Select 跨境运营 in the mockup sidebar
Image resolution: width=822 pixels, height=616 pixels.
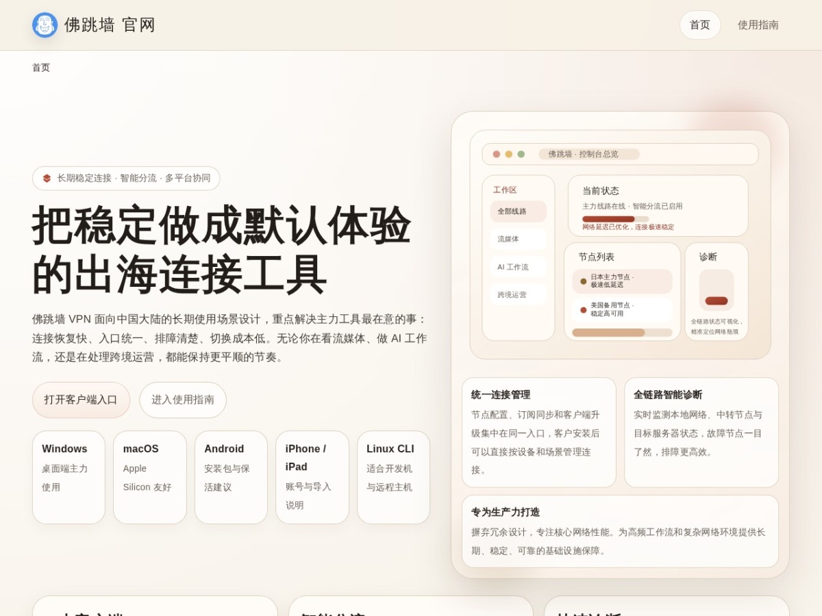click(519, 294)
